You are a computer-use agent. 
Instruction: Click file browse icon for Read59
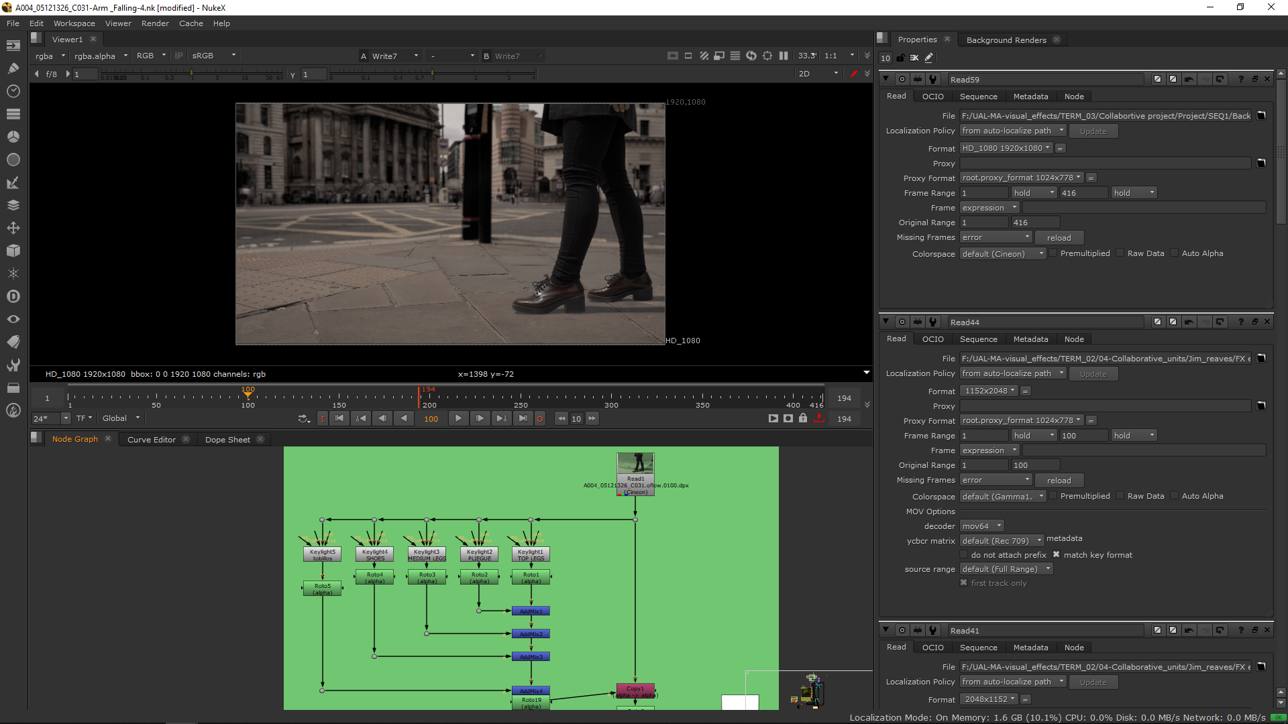(1261, 115)
